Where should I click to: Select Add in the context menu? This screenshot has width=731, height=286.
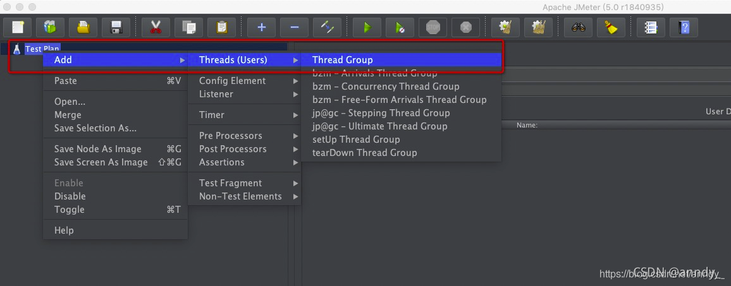point(115,59)
